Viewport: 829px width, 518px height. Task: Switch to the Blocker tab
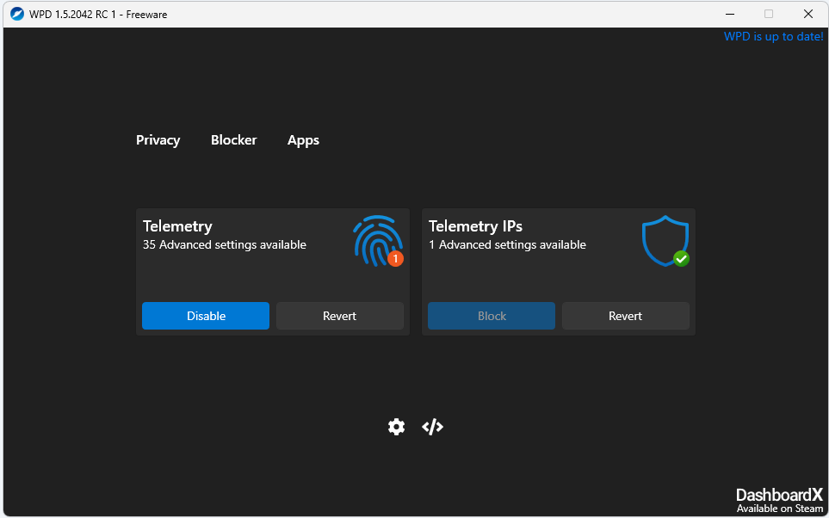233,140
